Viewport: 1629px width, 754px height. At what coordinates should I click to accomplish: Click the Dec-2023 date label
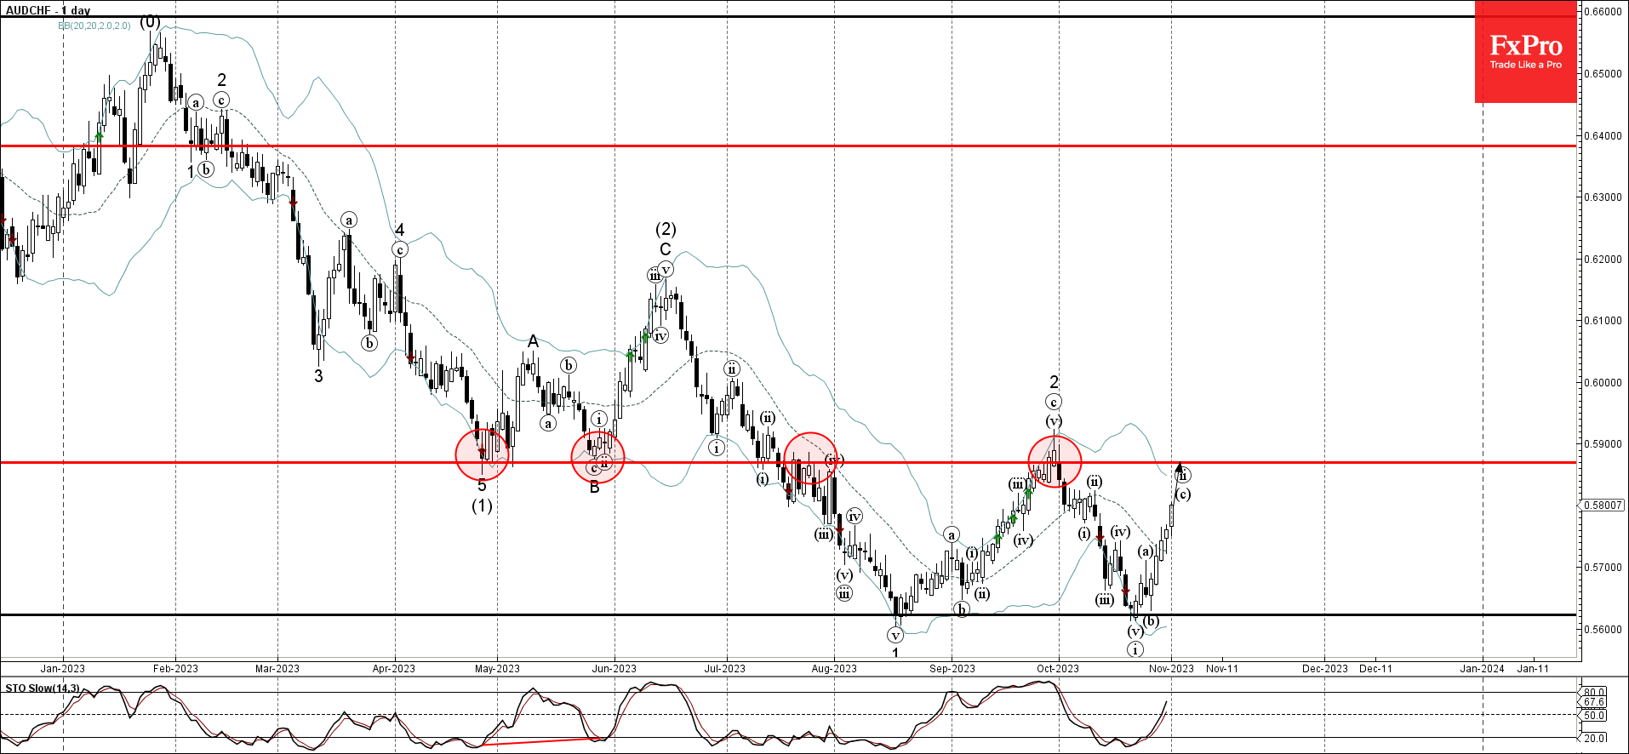pyautogui.click(x=1325, y=668)
